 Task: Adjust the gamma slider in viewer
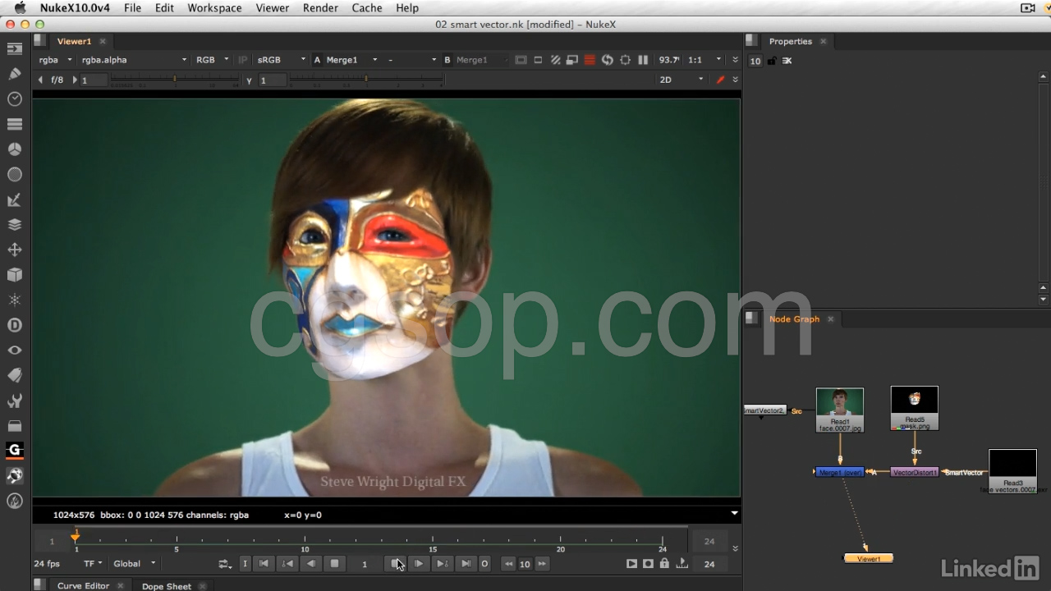[x=366, y=80]
